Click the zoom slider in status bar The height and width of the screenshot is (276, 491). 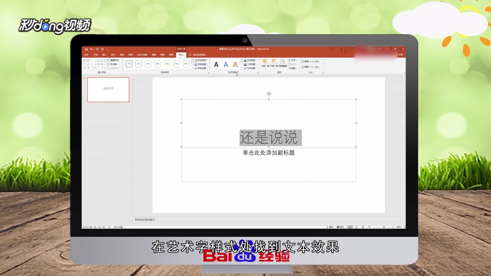[x=384, y=227]
